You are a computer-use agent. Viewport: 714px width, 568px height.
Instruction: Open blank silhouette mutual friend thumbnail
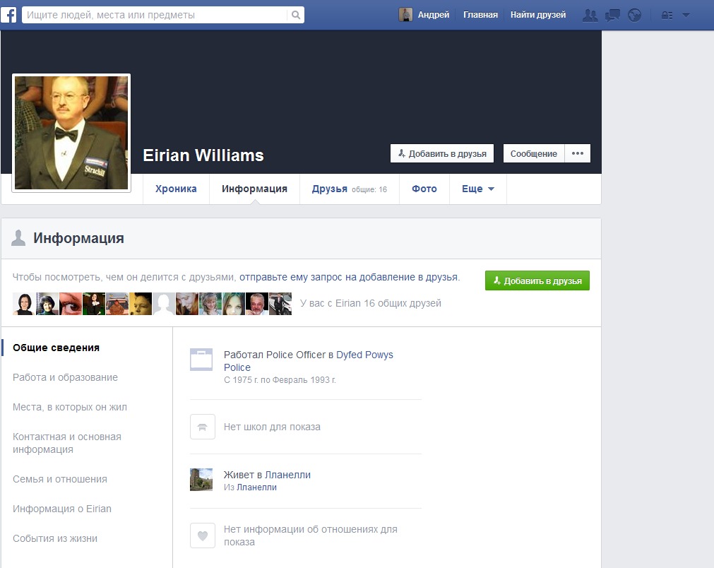pyautogui.click(x=163, y=304)
